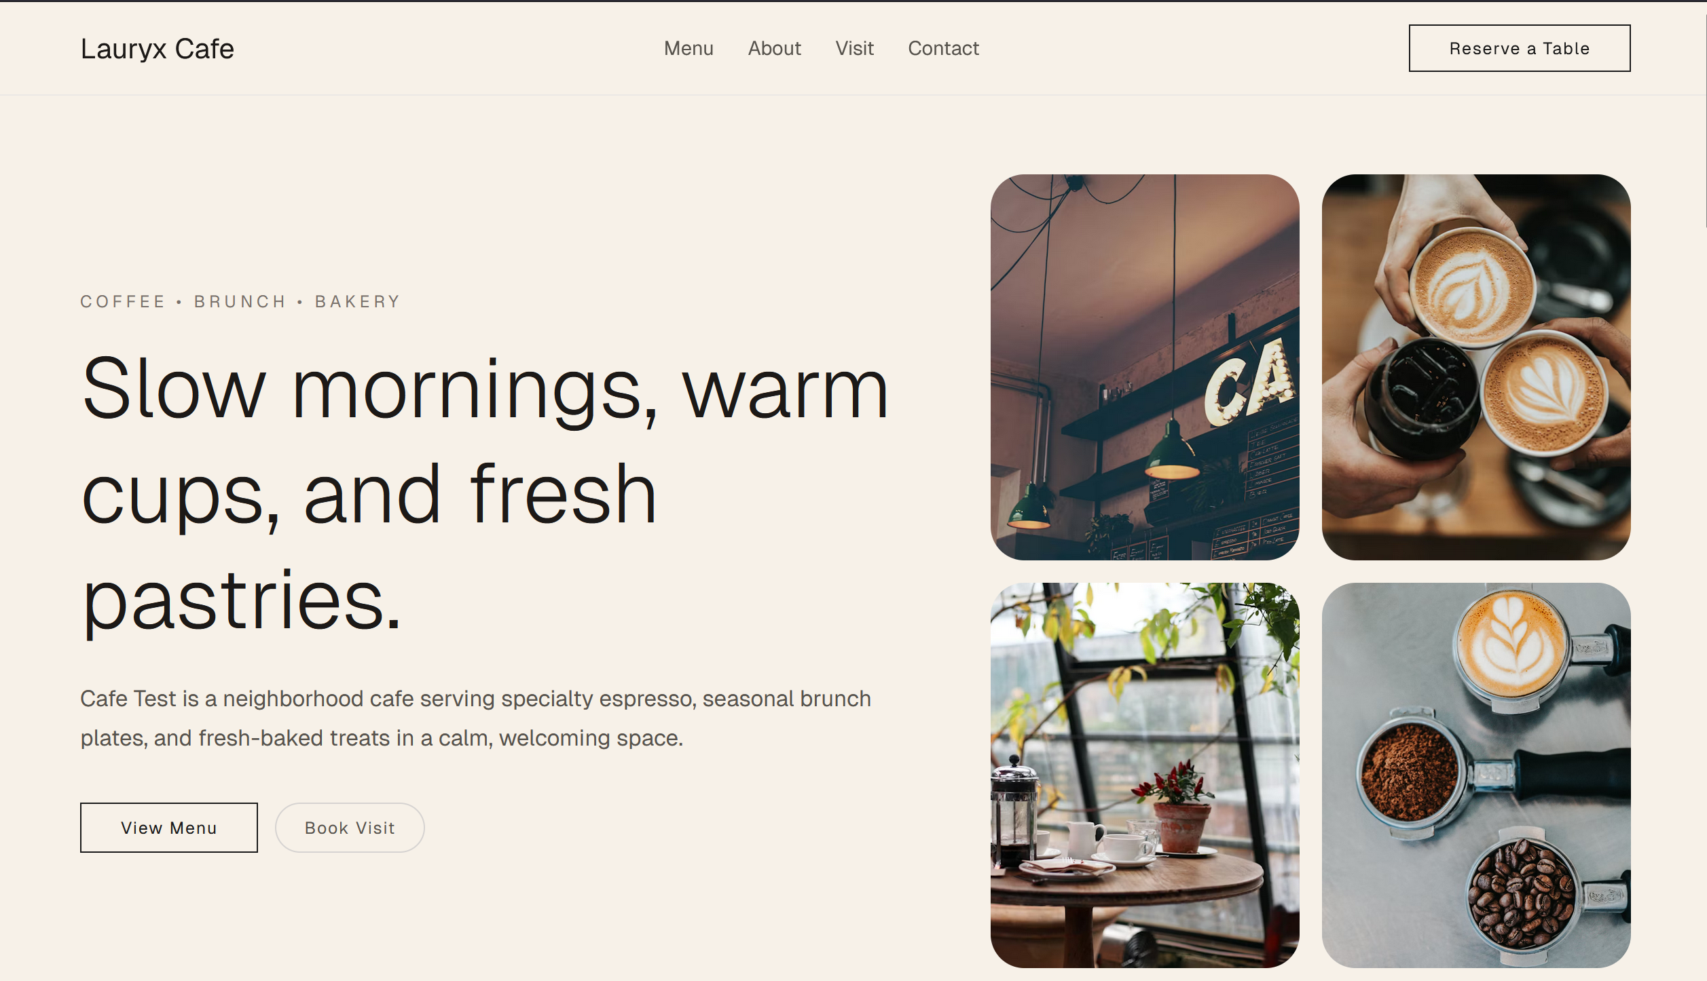Open the portafilters and coffee beans photo

coord(1476,775)
